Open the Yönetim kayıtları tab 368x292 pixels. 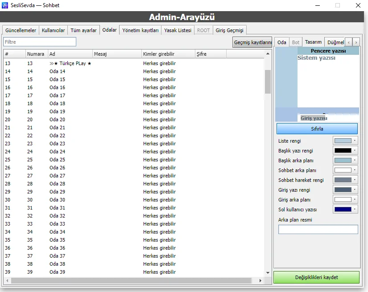[x=141, y=30]
